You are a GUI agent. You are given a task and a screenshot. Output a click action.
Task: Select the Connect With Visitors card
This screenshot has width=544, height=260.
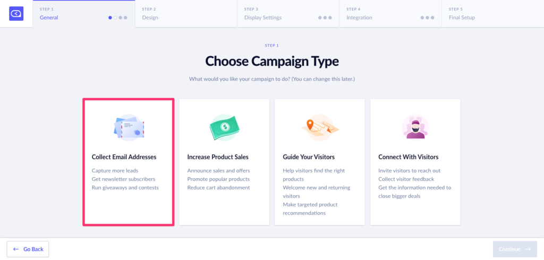415,162
